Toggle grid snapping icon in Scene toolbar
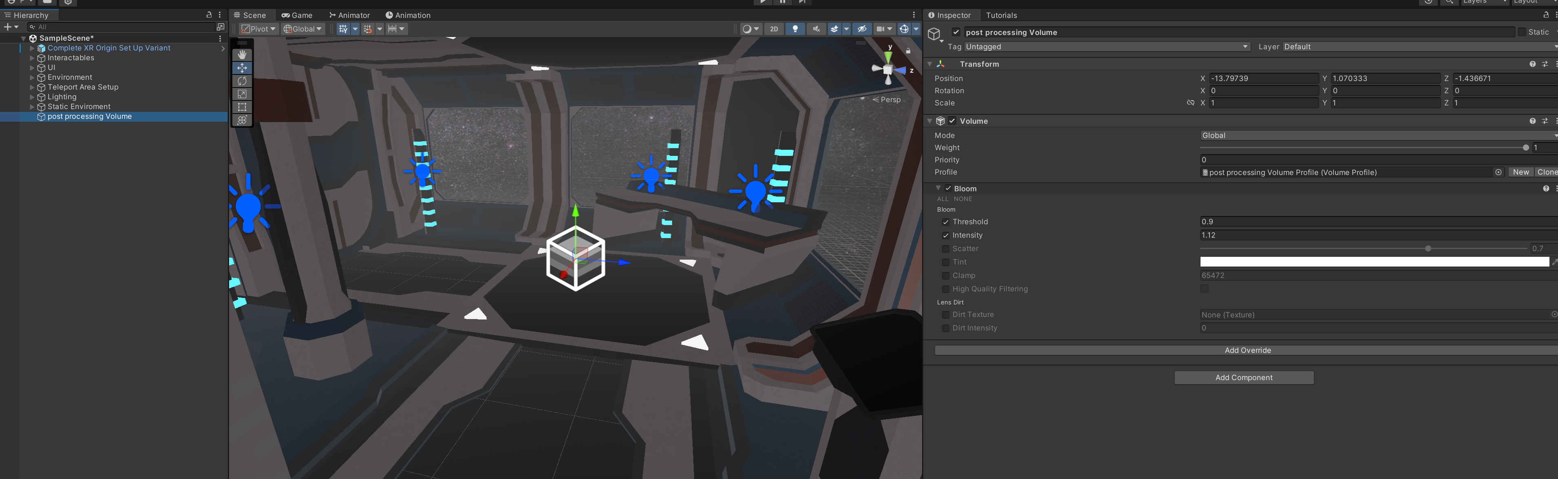This screenshot has height=479, width=1558. pyautogui.click(x=367, y=29)
